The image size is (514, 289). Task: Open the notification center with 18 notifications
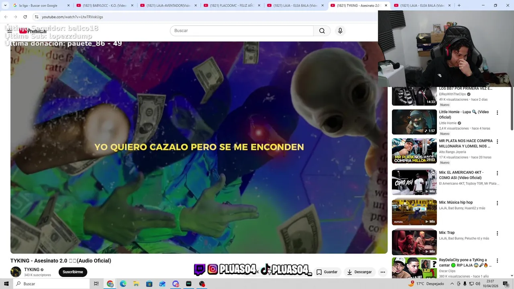[x=506, y=284]
